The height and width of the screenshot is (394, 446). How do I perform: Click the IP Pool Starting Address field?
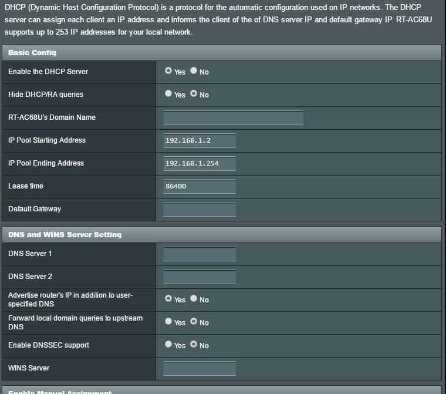200,140
